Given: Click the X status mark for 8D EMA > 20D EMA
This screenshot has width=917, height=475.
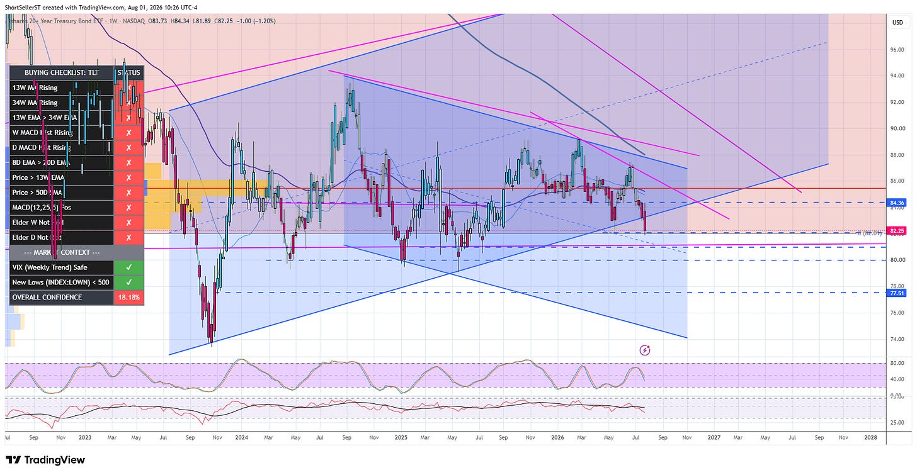Looking at the screenshot, I should click(x=128, y=163).
